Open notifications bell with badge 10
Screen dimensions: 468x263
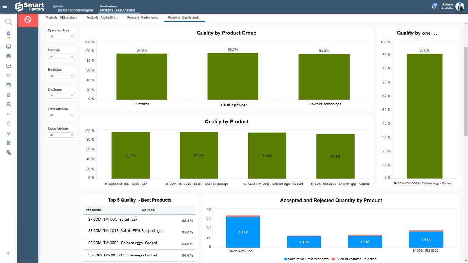434,6
